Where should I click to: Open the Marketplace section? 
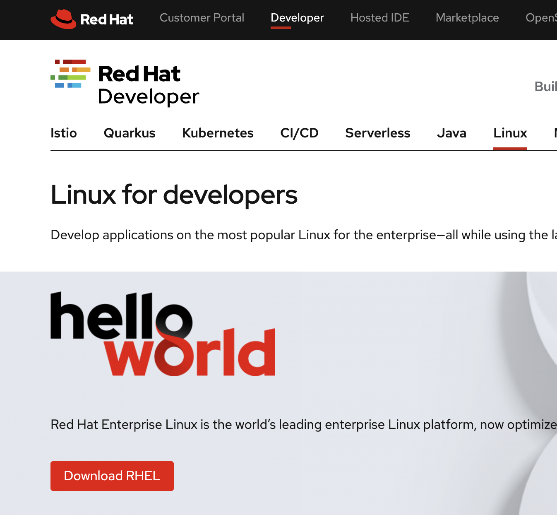pyautogui.click(x=467, y=18)
